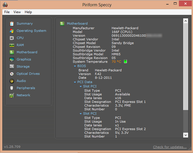Image resolution: width=193 pixels, height=153 pixels.
Task: Click the Graphics monitor icon
Action: point(12,60)
